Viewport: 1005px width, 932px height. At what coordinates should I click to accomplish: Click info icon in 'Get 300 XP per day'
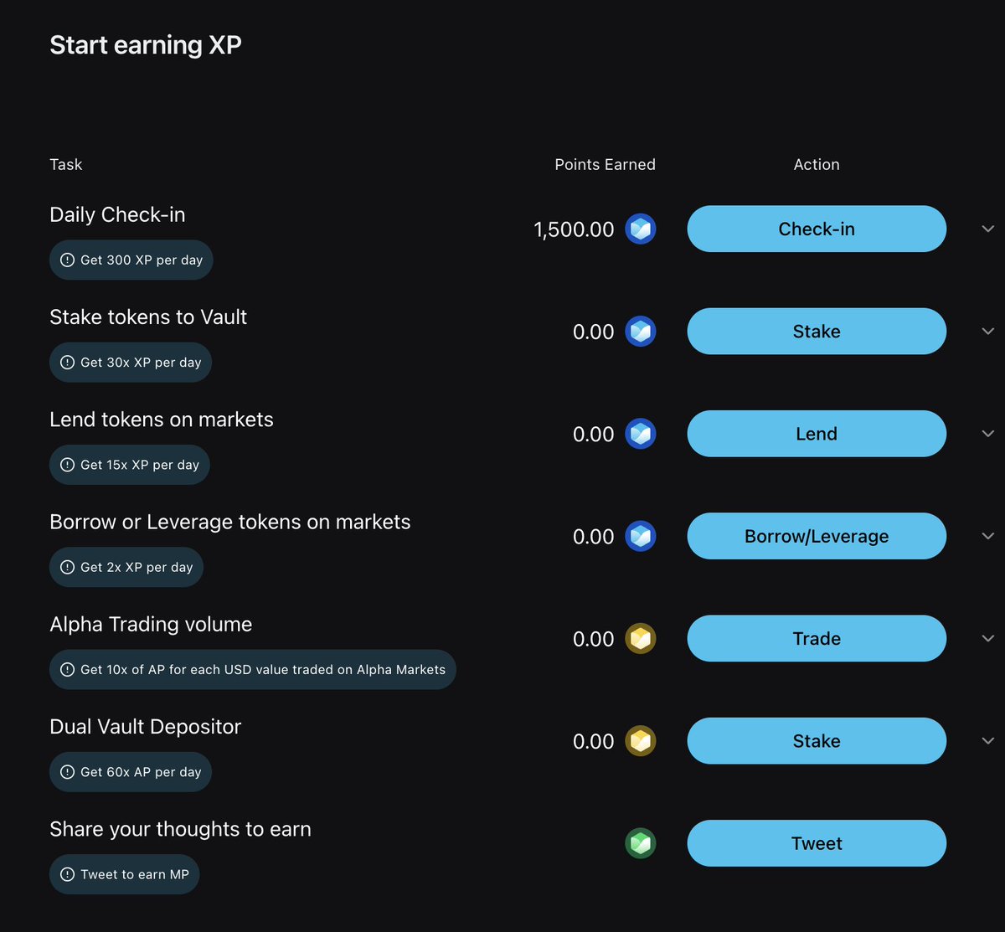68,260
